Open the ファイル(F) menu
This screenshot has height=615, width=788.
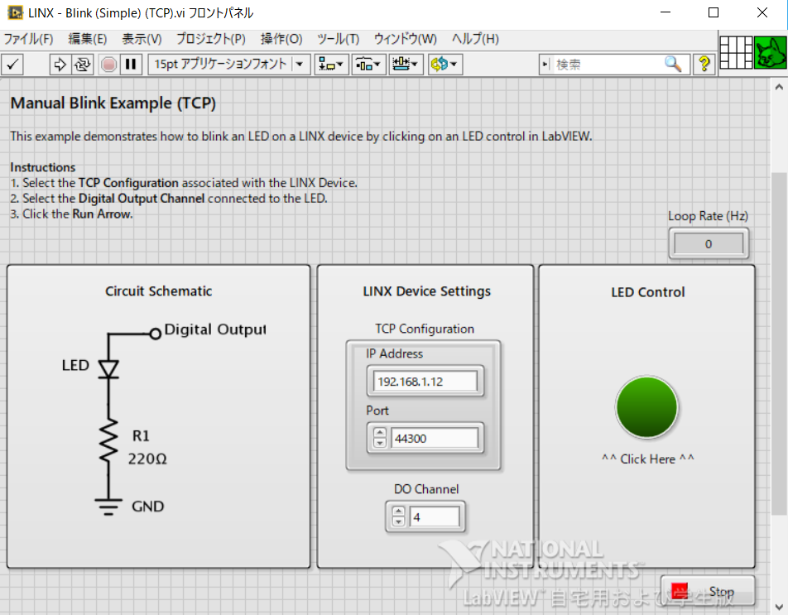click(x=28, y=39)
